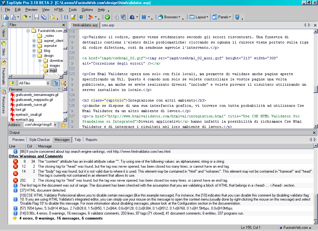The height and width of the screenshot is (231, 318).
Task: Click the Save file toolbar icon
Action: click(36, 17)
